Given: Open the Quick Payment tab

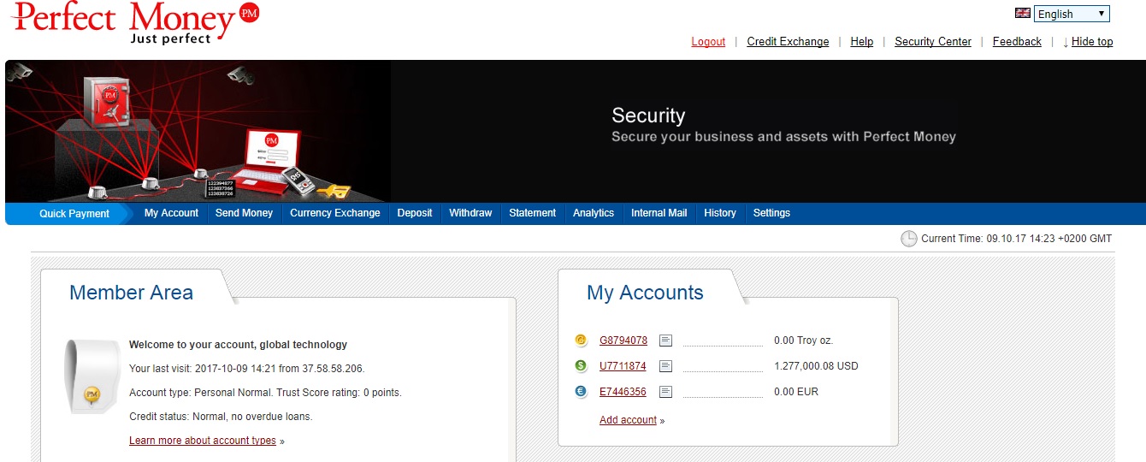Looking at the screenshot, I should [x=74, y=214].
